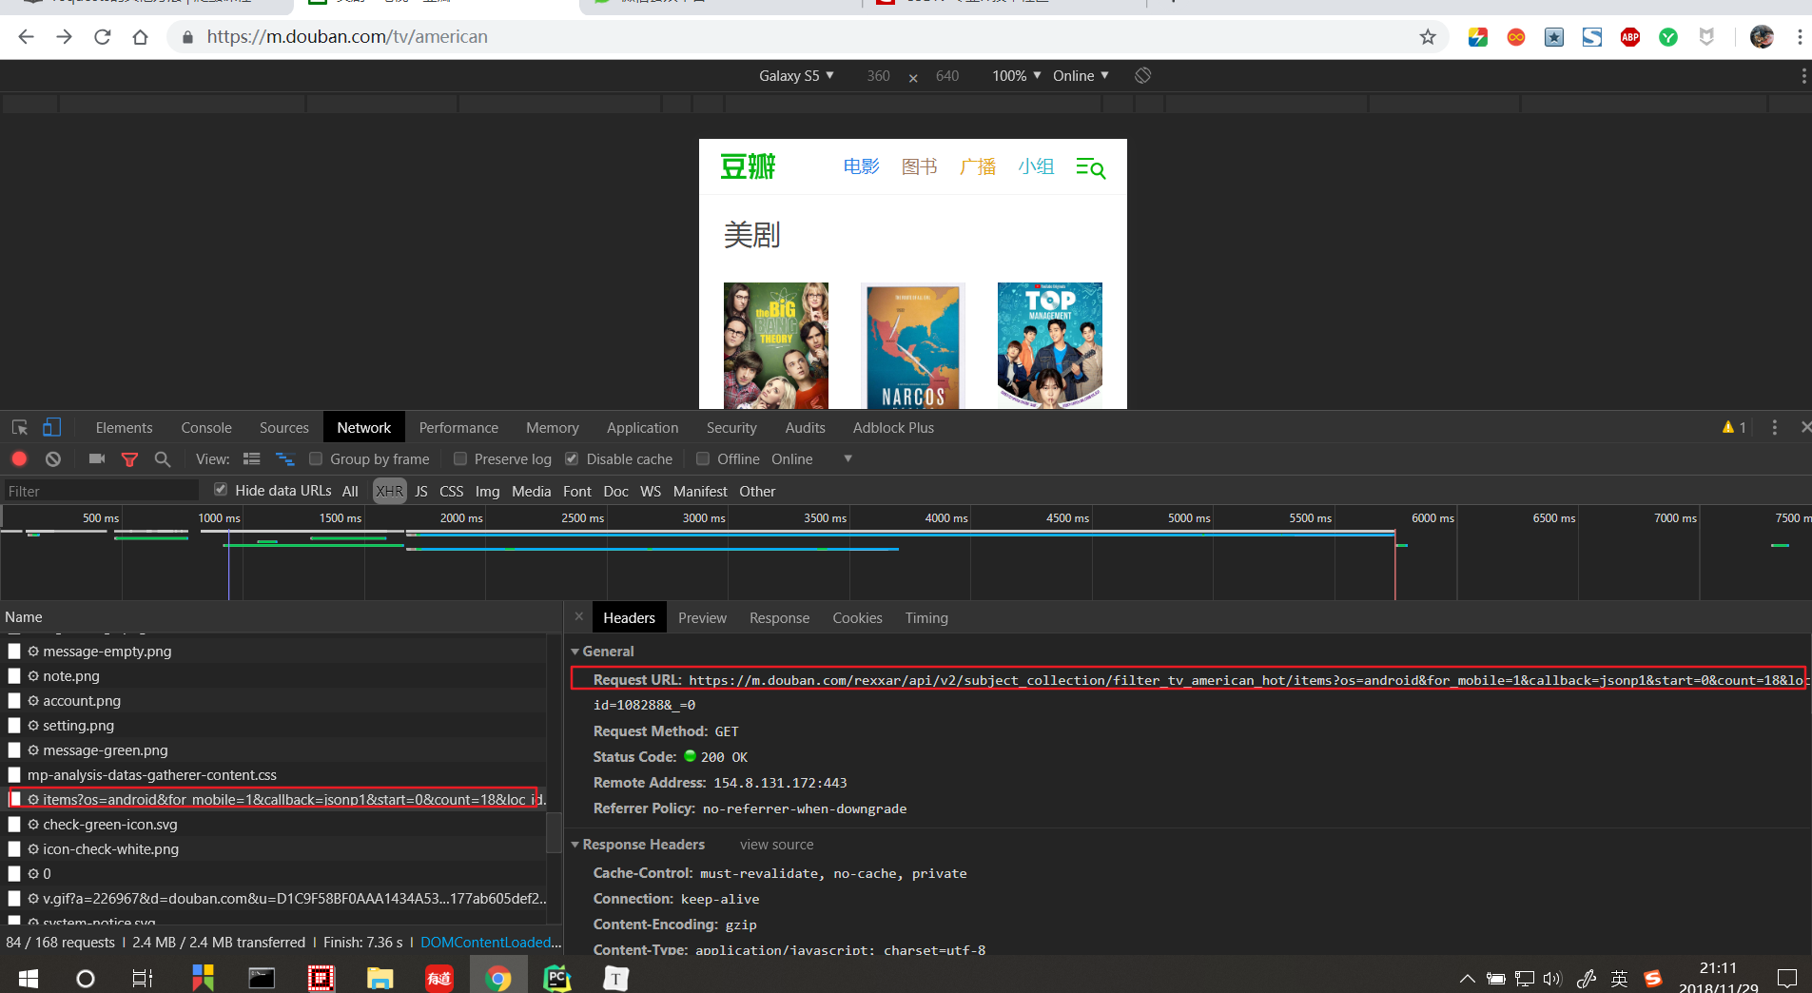Filter requests by JS type
The image size is (1812, 993).
[x=421, y=491]
